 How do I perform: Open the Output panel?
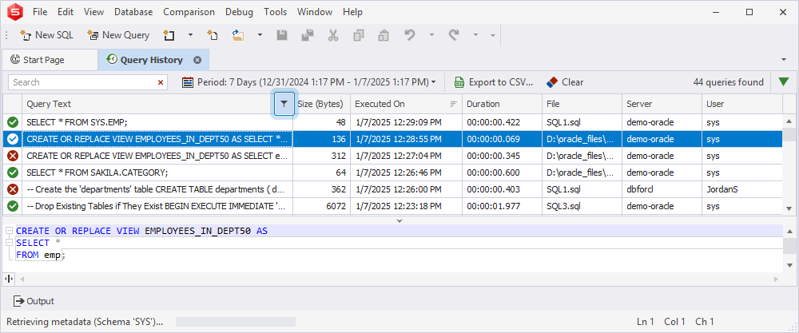(34, 301)
